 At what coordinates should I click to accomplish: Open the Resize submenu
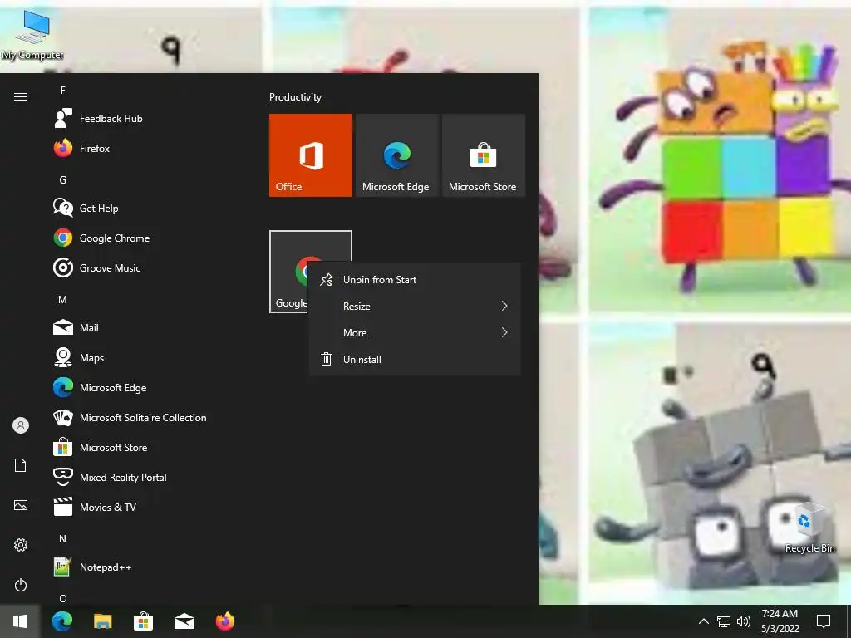pyautogui.click(x=415, y=306)
